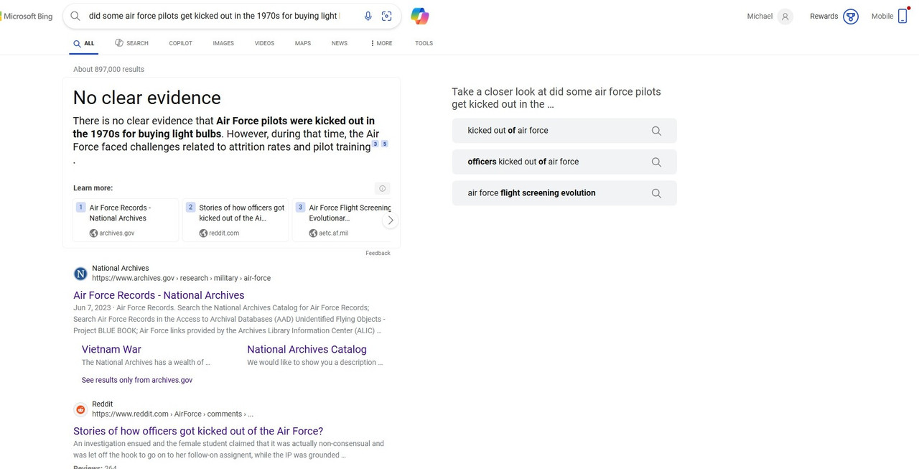Switch to the News tab
Screen dimensions: 919x469
pos(340,43)
